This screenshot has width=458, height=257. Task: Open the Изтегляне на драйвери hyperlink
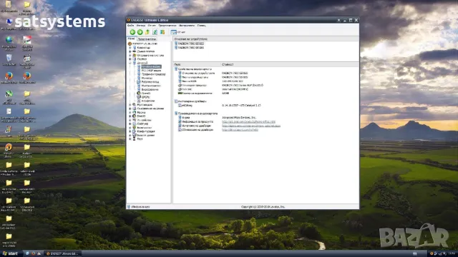click(x=251, y=126)
